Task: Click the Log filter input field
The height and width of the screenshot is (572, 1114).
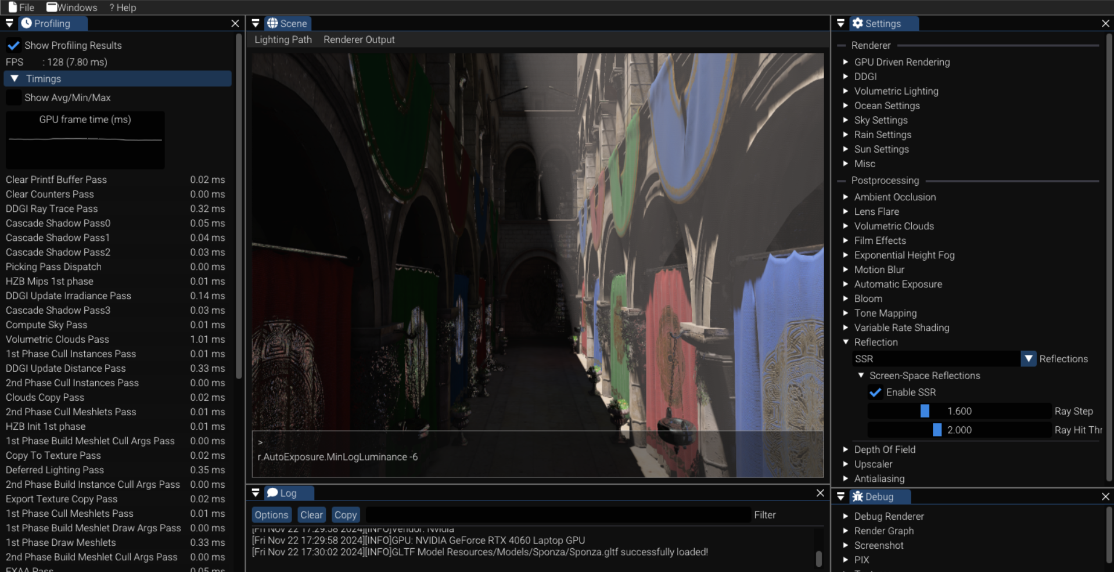Action: coord(558,515)
